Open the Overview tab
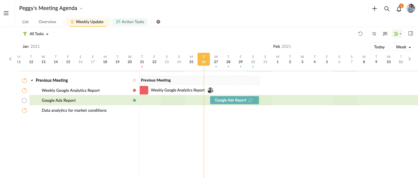The image size is (418, 178). (47, 22)
